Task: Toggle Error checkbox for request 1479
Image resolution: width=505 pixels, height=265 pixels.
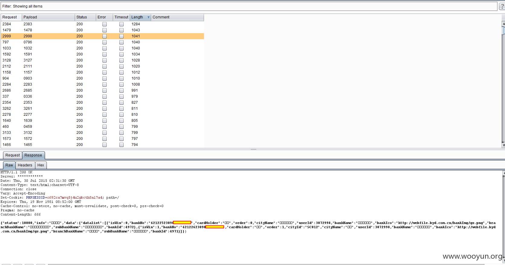Action: (105, 30)
